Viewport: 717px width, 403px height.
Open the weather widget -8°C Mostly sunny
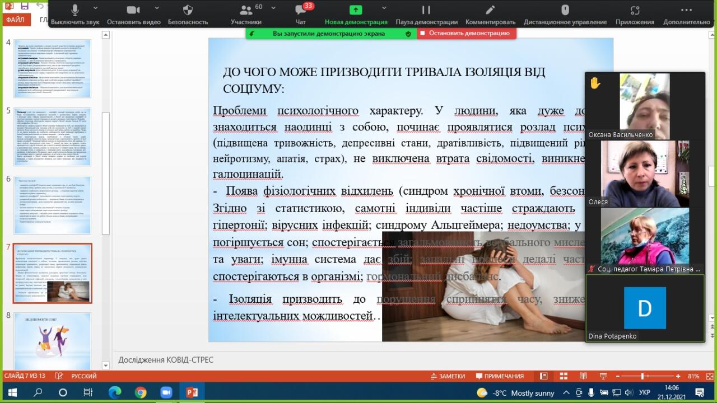coord(515,393)
